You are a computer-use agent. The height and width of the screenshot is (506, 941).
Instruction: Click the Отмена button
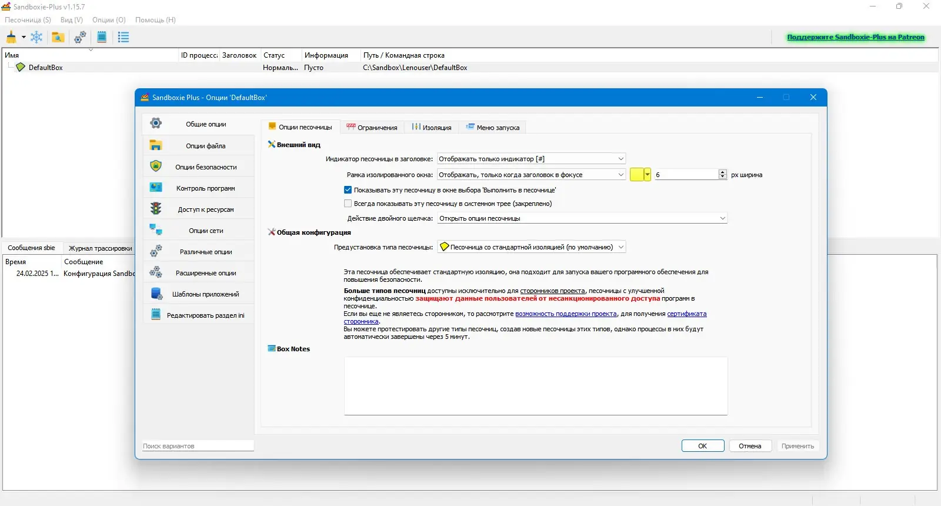point(750,446)
